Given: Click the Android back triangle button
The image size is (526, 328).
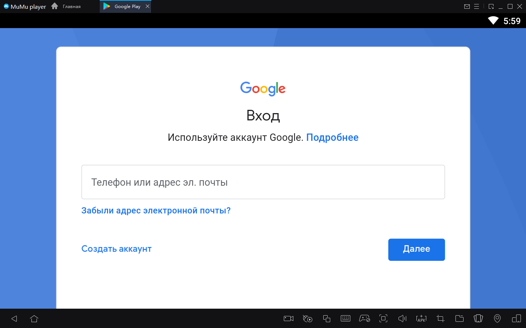Looking at the screenshot, I should point(14,319).
